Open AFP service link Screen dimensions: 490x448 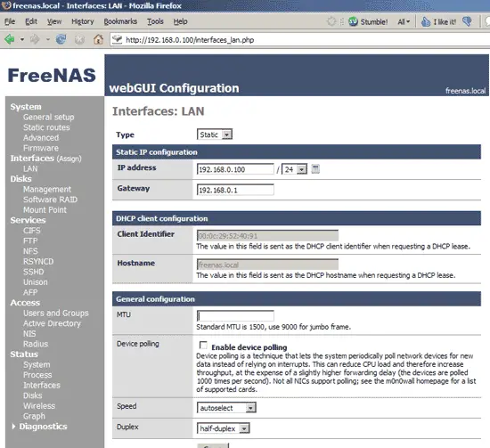(30, 292)
